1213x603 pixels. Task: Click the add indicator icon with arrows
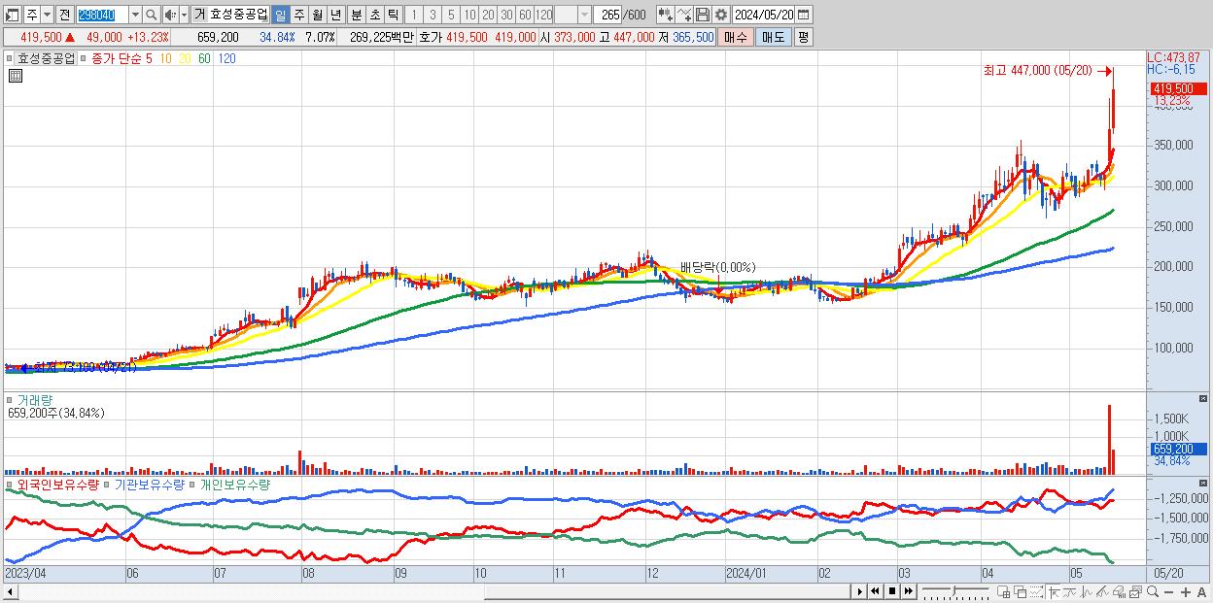pyautogui.click(x=665, y=15)
